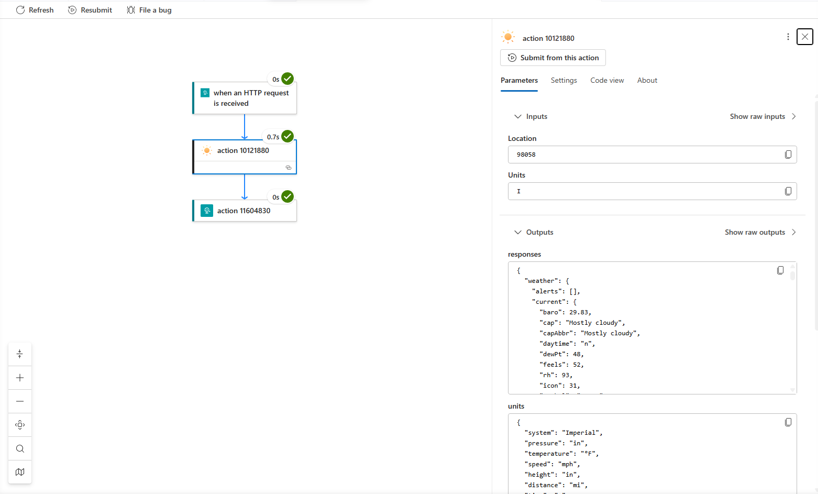
Task: Click the "temperature": "°F" line
Action: pos(561,454)
